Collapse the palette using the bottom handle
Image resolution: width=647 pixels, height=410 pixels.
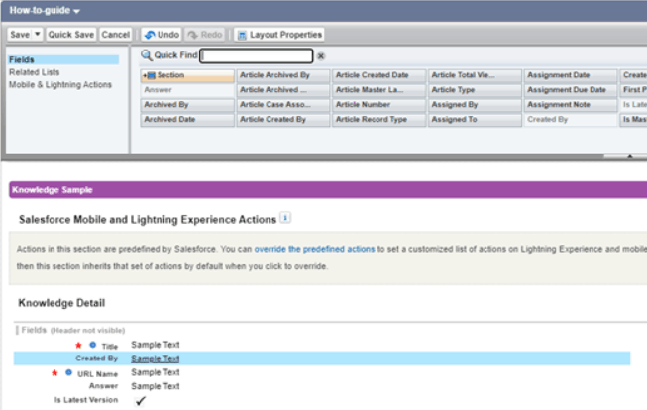[x=631, y=155]
